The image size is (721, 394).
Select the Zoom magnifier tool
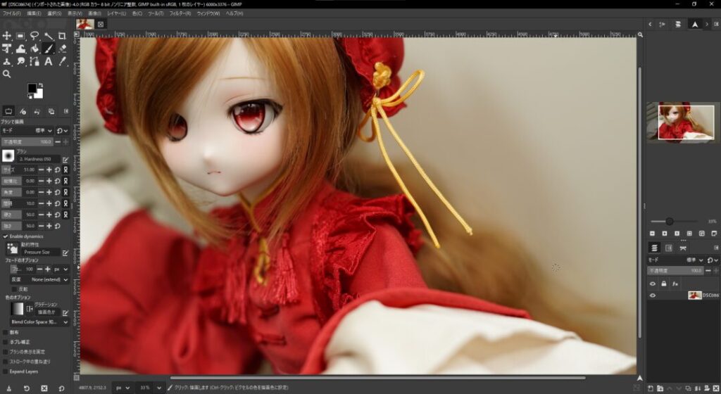coord(7,74)
